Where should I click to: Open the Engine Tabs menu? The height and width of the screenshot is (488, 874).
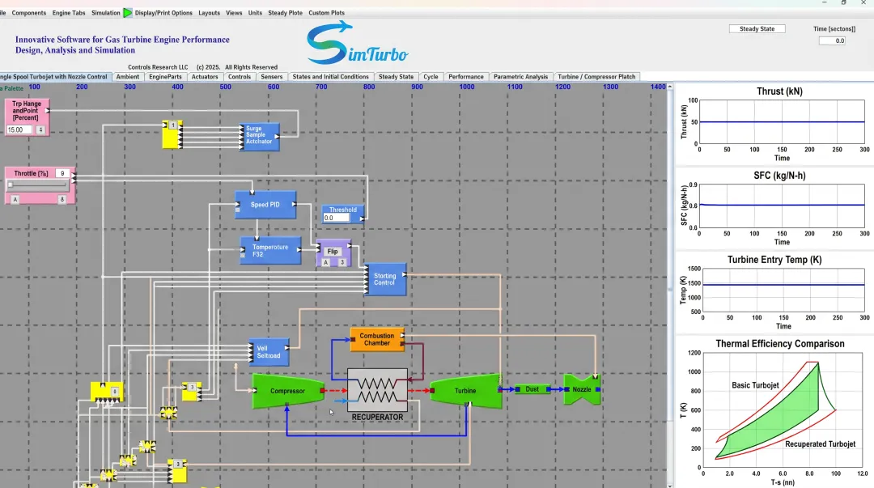[x=69, y=13]
